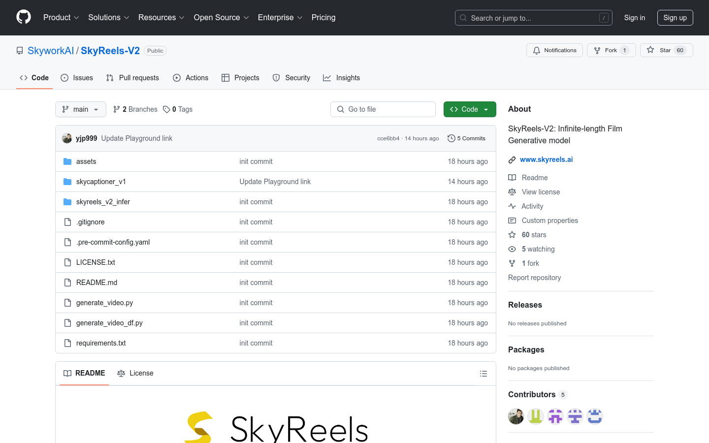This screenshot has width=709, height=443.
Task: Open the generate_video_df.py file
Action: click(x=109, y=323)
